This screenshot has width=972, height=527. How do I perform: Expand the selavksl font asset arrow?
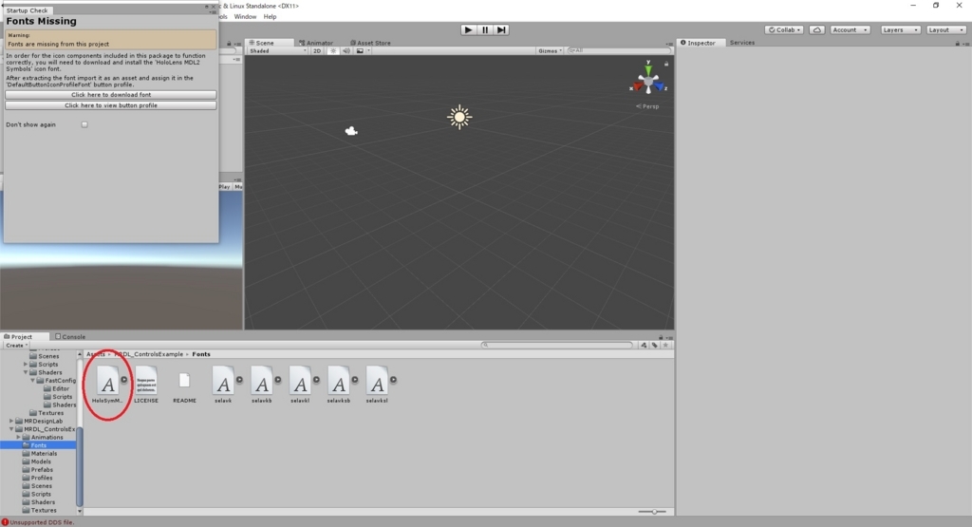pos(393,380)
